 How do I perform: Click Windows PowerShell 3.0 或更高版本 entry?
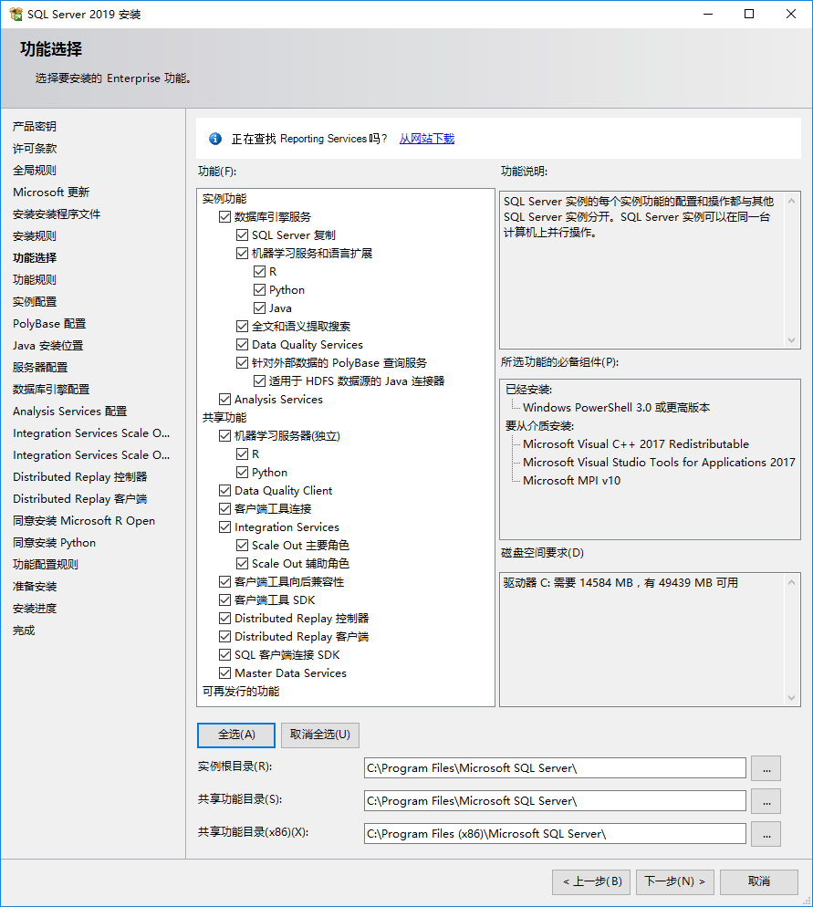point(616,408)
